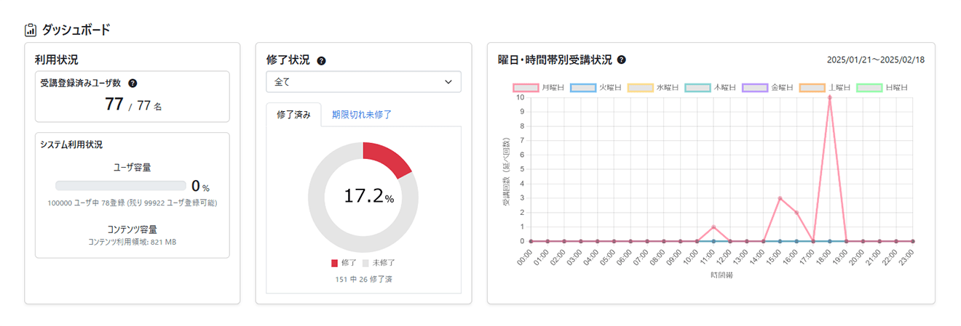Click the 2025/01/21～2025/02/18 date range

876,60
